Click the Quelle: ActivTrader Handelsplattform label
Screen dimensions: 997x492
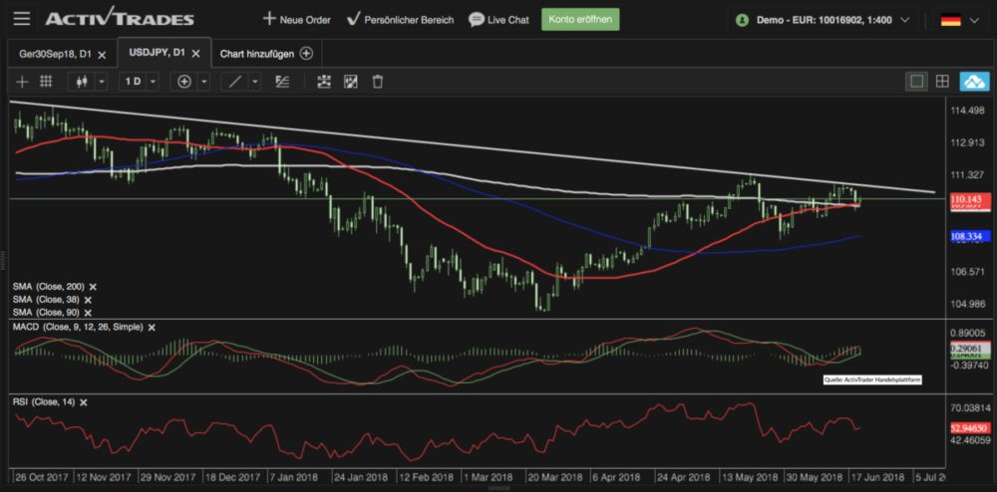click(871, 379)
